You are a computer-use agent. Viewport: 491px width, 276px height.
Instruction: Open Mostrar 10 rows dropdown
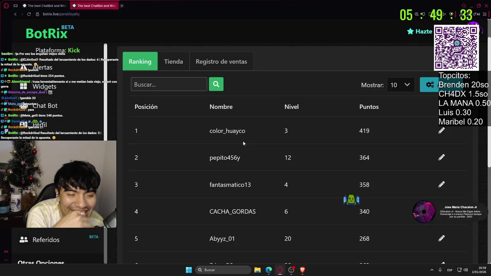(400, 85)
